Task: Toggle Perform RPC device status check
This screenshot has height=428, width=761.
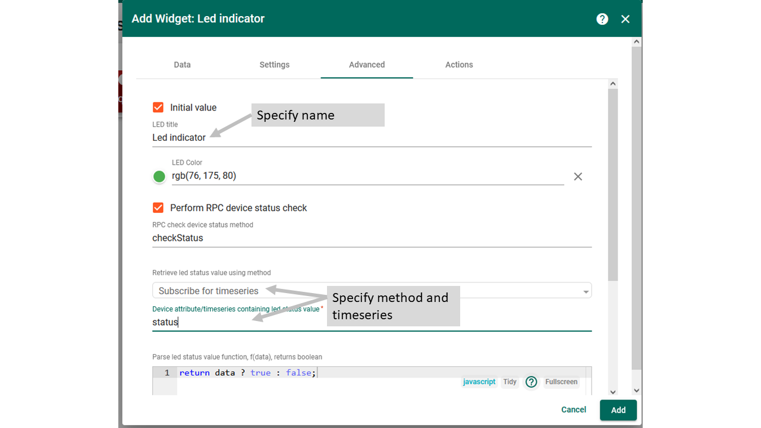Action: (158, 208)
